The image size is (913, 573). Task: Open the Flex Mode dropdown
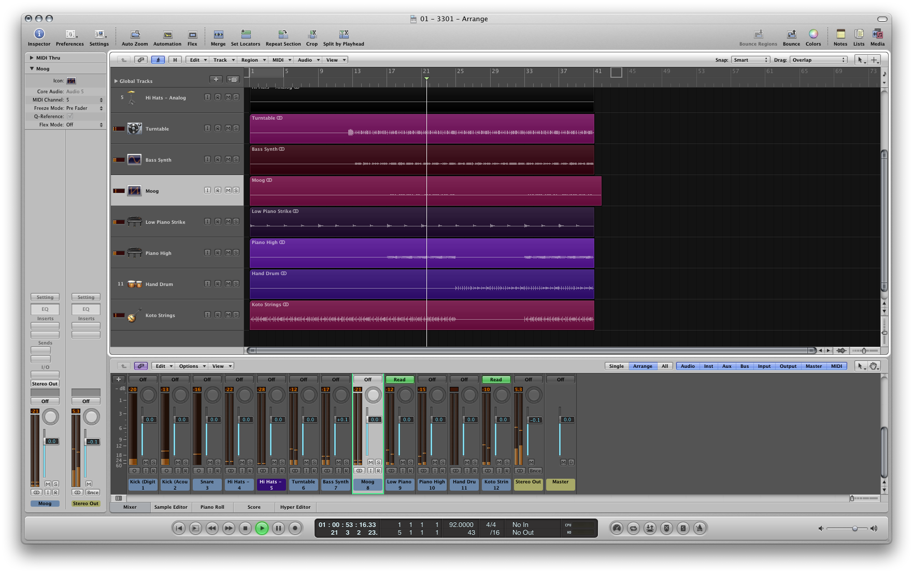click(x=84, y=125)
